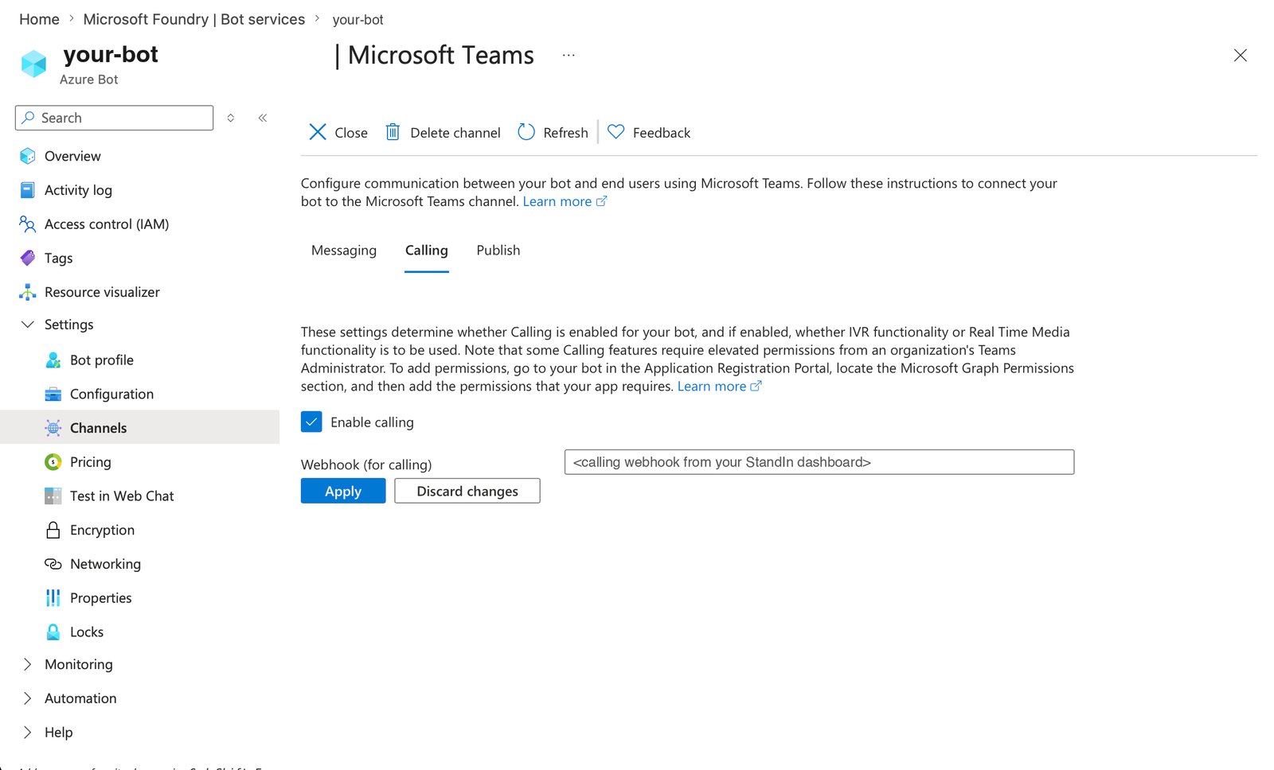Click the trash can Delete channel icon

pyautogui.click(x=393, y=132)
